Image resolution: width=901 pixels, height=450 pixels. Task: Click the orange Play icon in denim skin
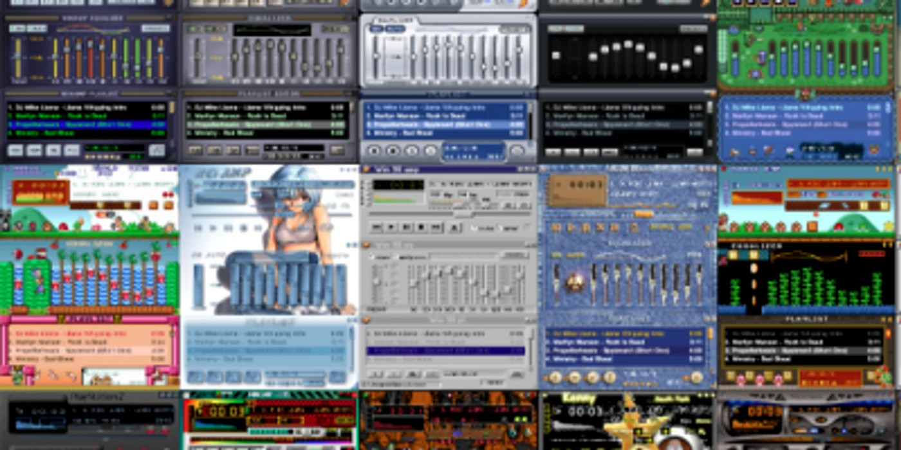pyautogui.click(x=571, y=228)
